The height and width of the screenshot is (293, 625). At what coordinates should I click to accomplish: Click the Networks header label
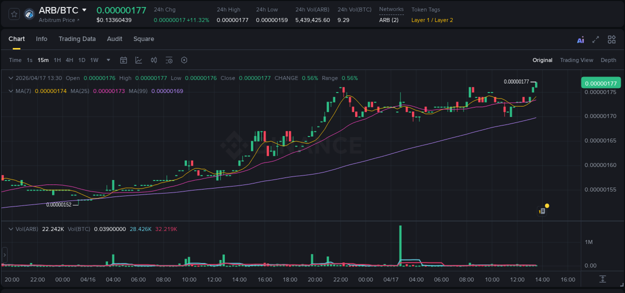pyautogui.click(x=391, y=9)
